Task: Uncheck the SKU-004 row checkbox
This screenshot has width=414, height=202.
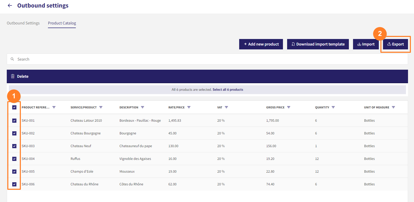Action: (x=14, y=159)
